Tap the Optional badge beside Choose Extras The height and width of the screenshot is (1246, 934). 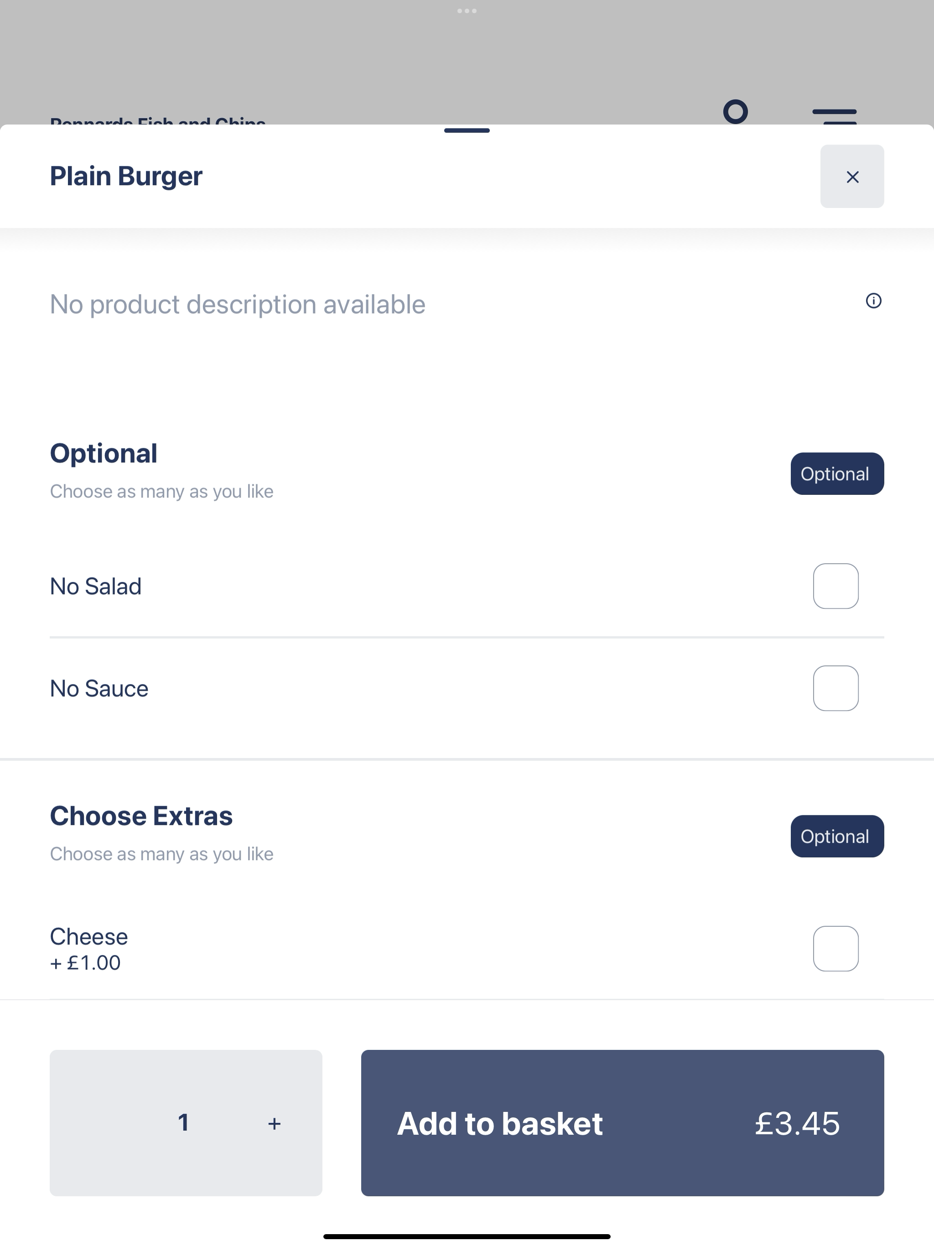pos(837,836)
